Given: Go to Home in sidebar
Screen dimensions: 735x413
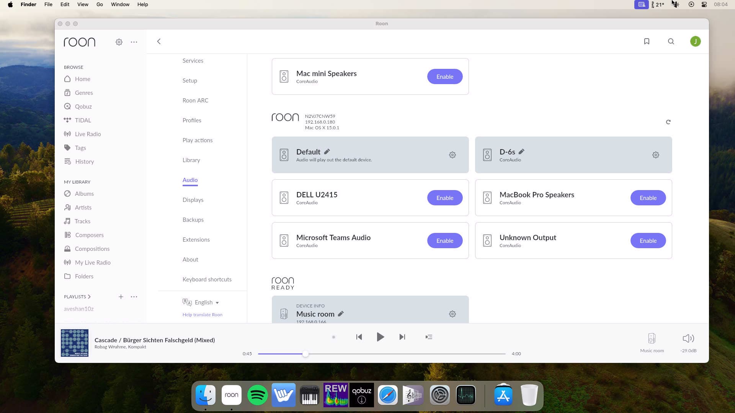Looking at the screenshot, I should coord(77,79).
